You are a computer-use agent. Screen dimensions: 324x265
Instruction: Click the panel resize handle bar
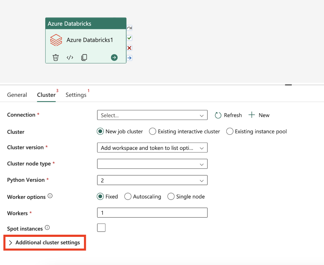(x=288, y=85)
